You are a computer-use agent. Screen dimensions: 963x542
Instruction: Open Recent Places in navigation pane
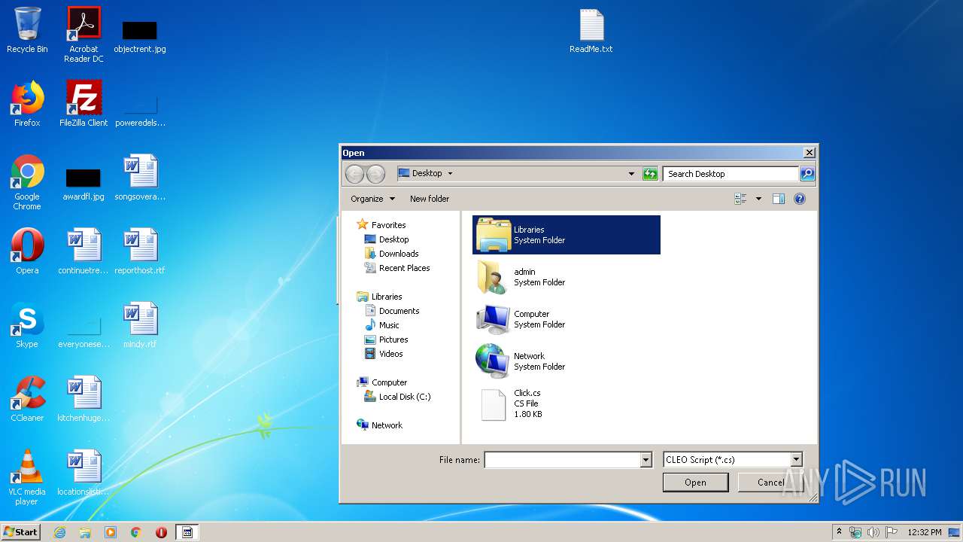pos(397,268)
